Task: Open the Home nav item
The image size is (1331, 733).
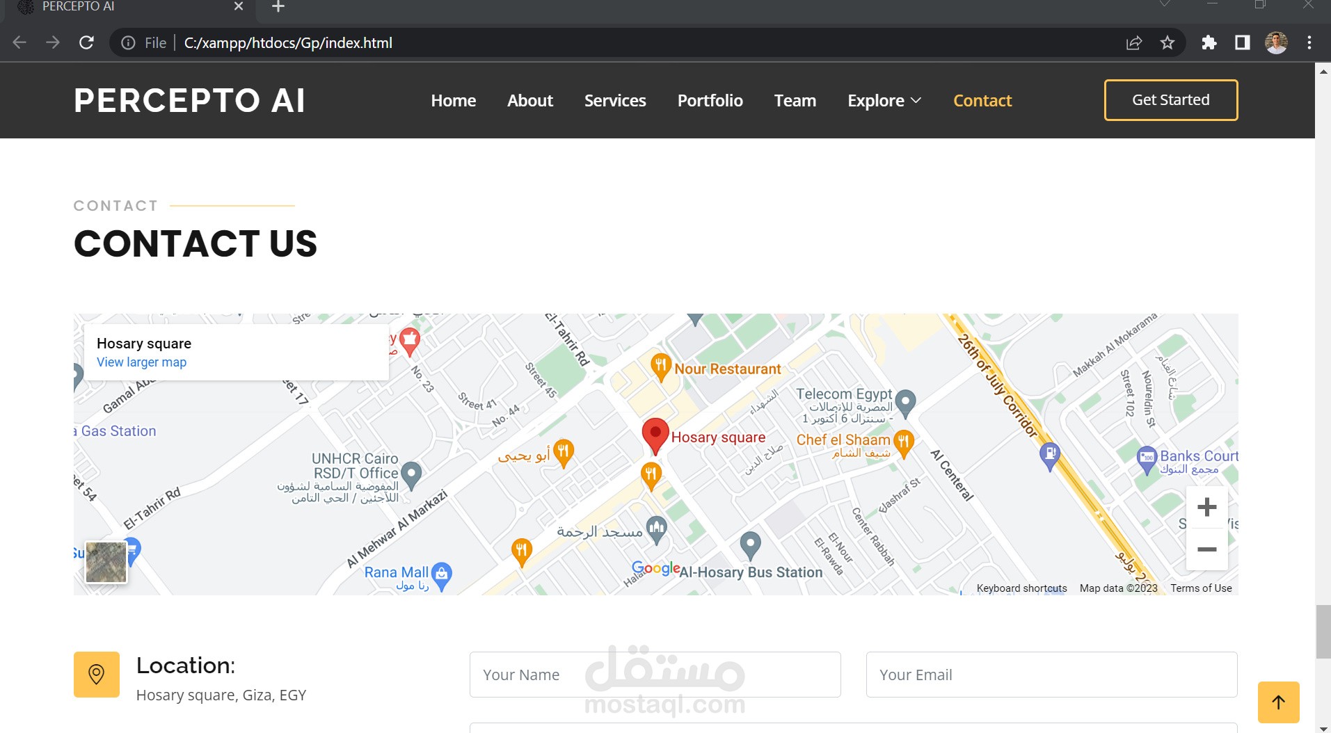Action: pyautogui.click(x=454, y=101)
